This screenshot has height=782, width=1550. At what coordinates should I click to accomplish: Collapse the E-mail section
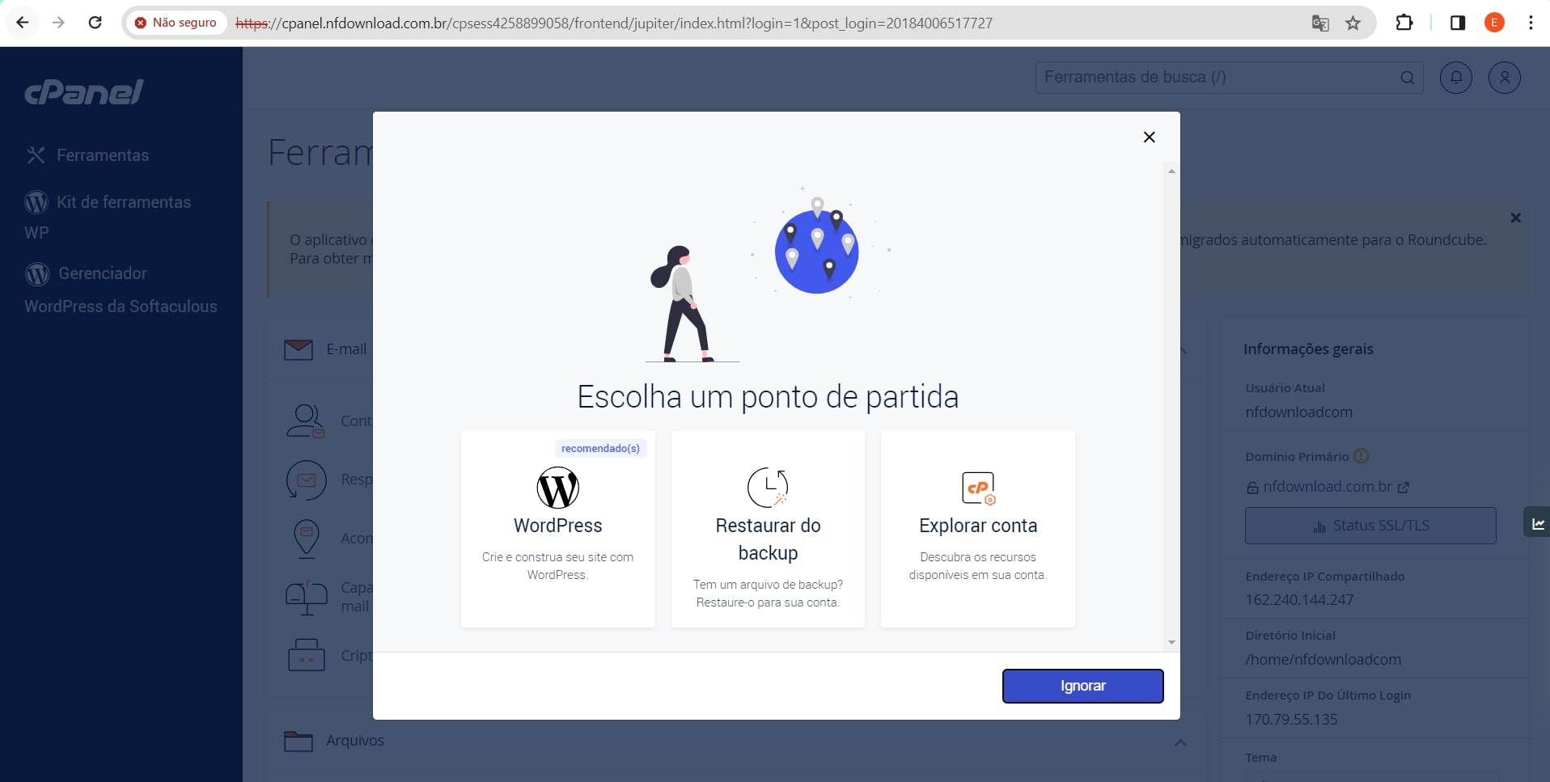pyautogui.click(x=1180, y=350)
